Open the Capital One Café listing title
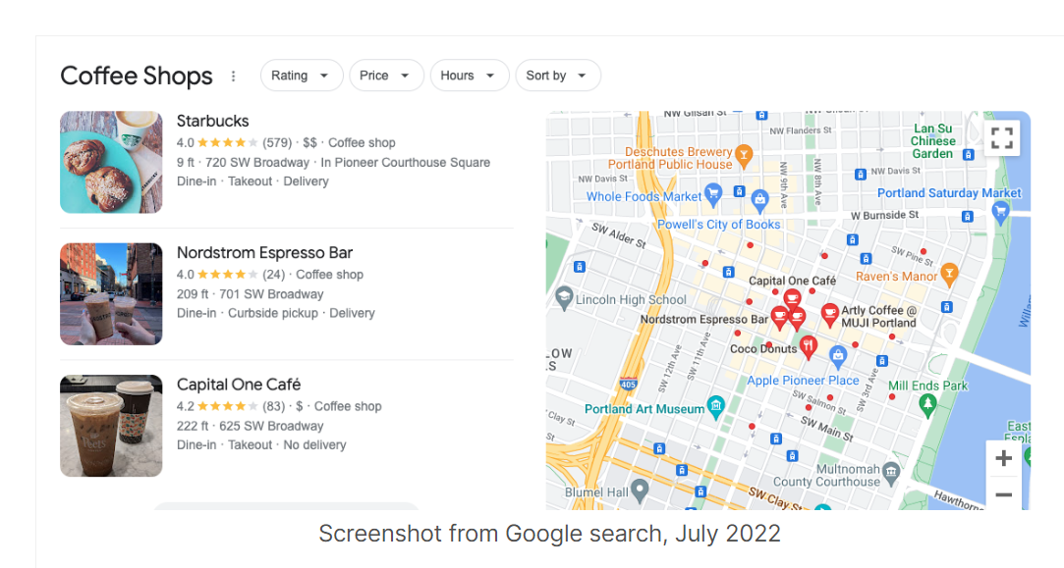 (238, 385)
